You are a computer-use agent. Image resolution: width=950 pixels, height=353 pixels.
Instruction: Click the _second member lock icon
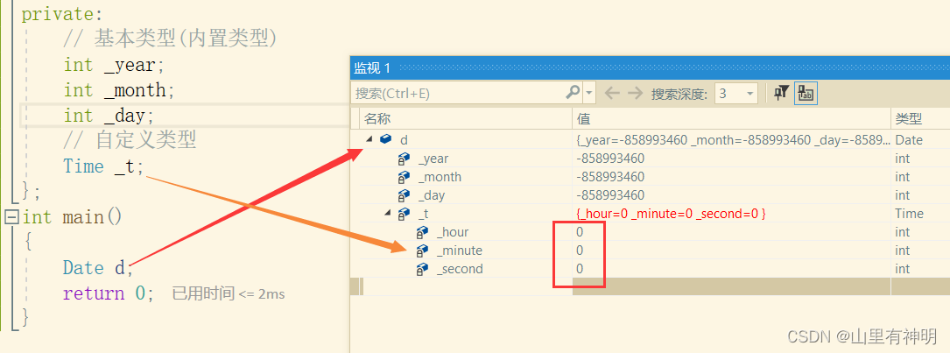click(423, 269)
